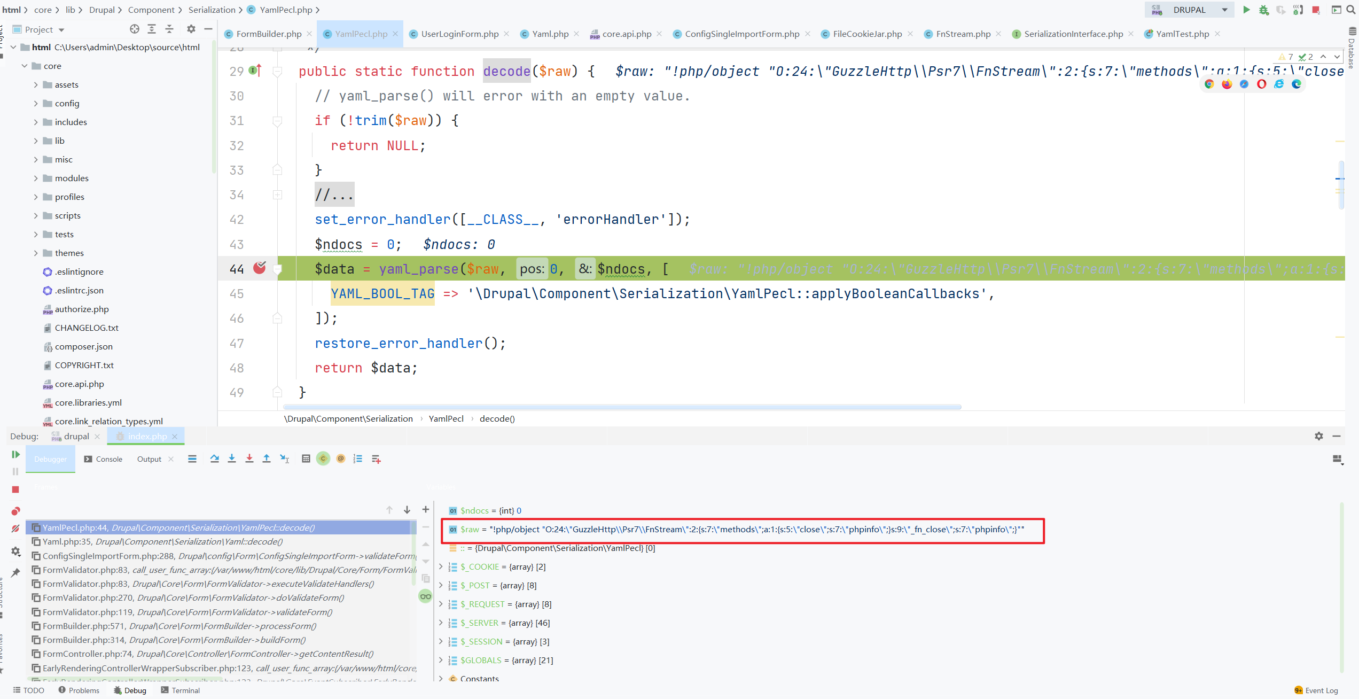Viewport: 1359px width, 699px height.
Task: Click the Settings gear icon in debugger panel
Action: point(1319,436)
